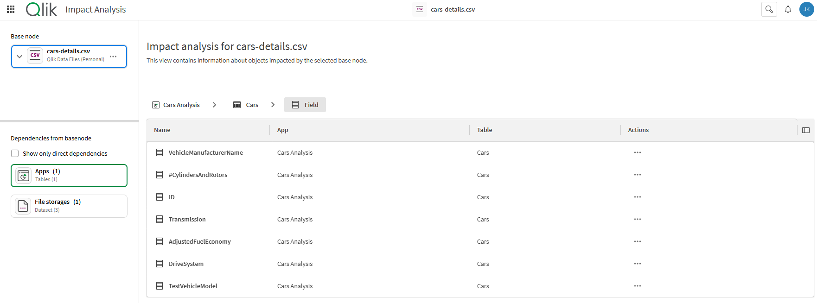Open actions menu for Transmission row

click(x=638, y=219)
